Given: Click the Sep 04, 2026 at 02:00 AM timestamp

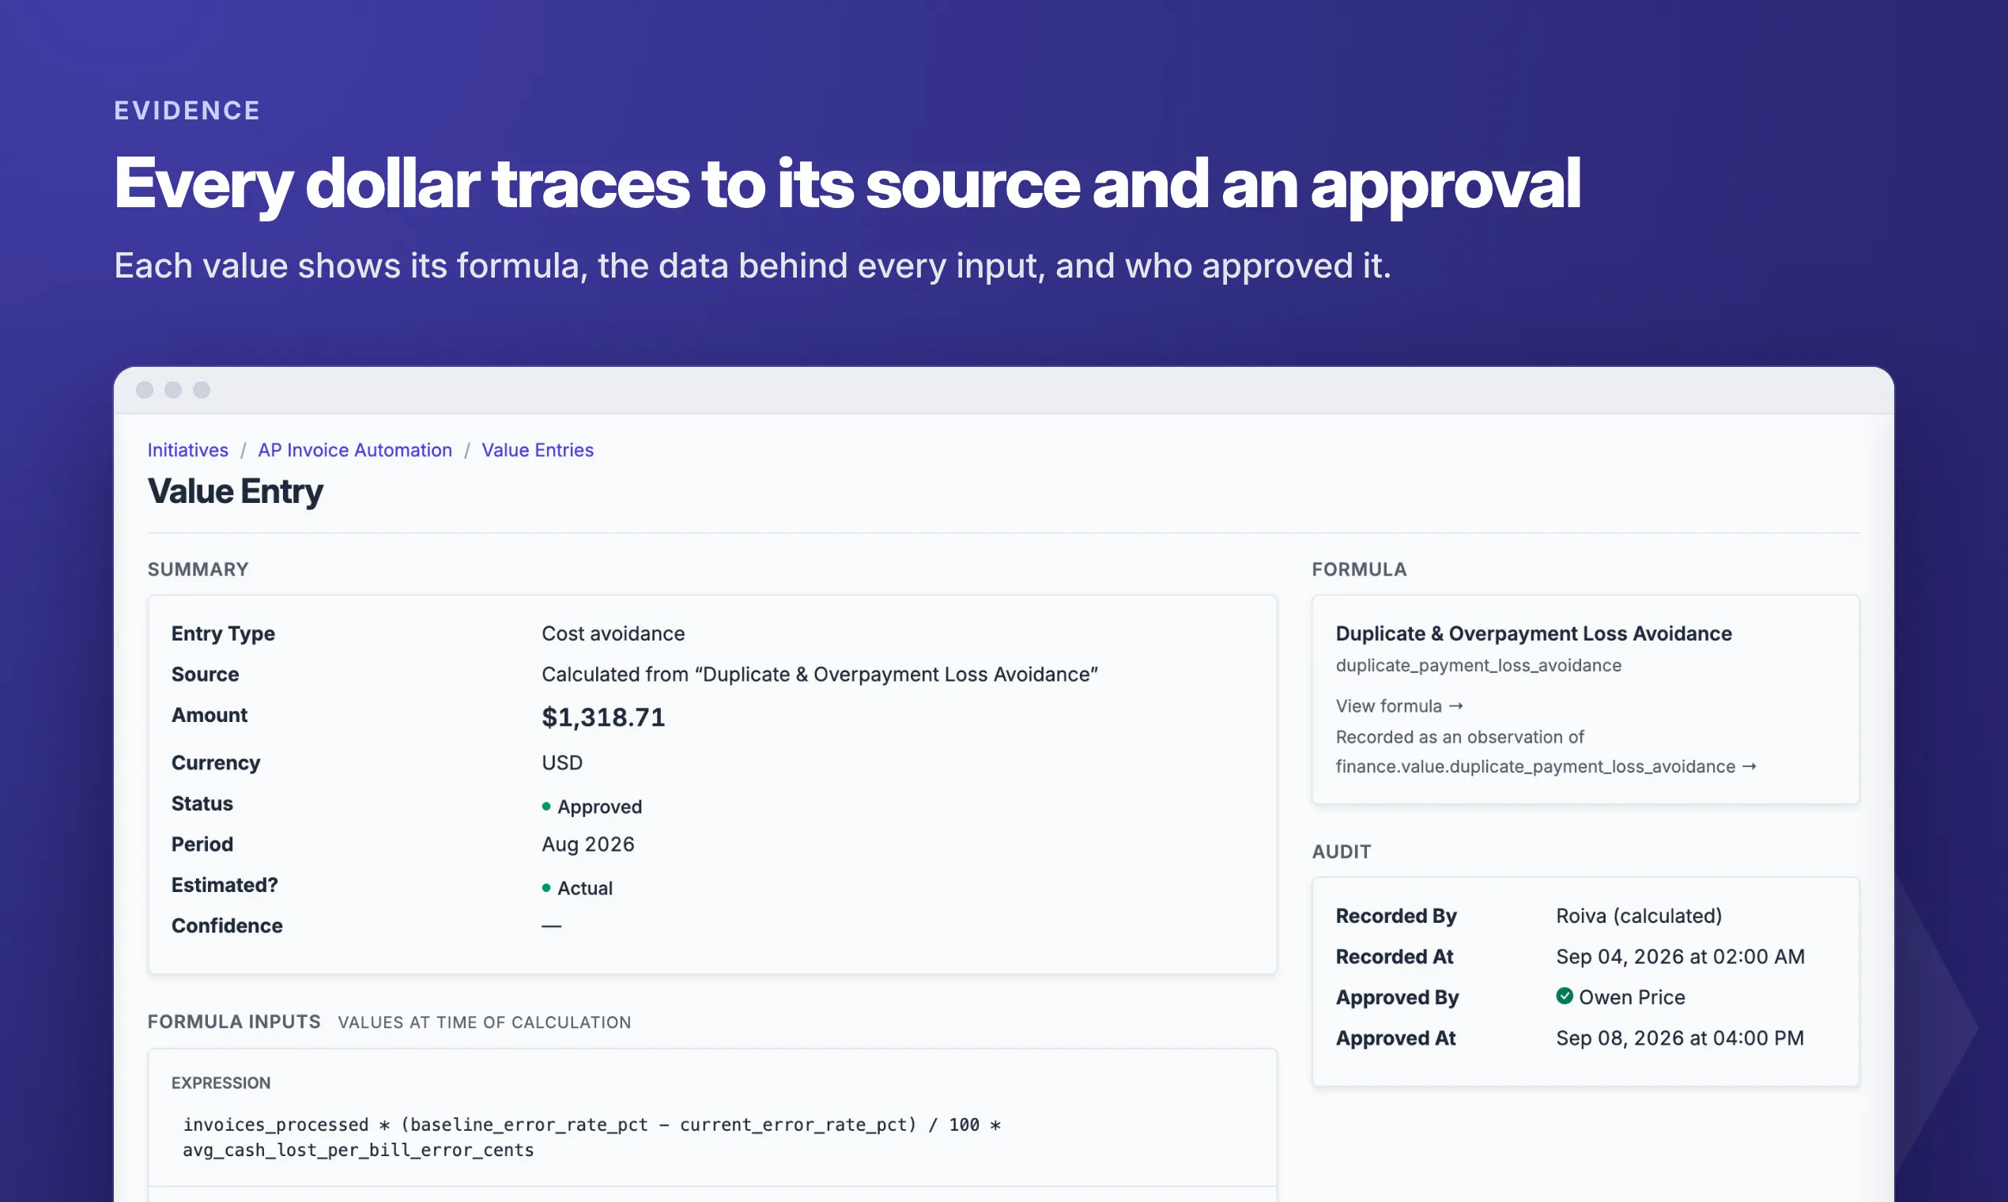Looking at the screenshot, I should [x=1680, y=957].
